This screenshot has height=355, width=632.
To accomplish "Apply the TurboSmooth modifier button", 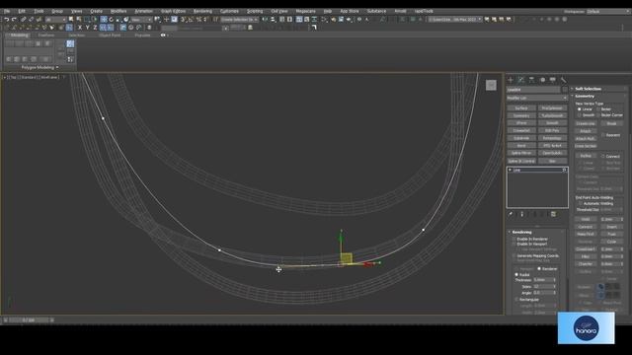I will point(552,115).
